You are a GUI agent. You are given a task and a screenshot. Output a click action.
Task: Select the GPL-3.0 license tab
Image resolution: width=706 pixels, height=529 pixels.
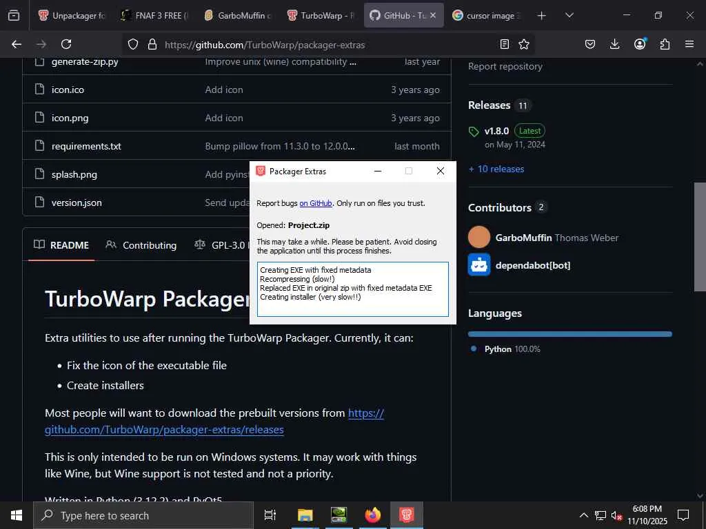(220, 245)
